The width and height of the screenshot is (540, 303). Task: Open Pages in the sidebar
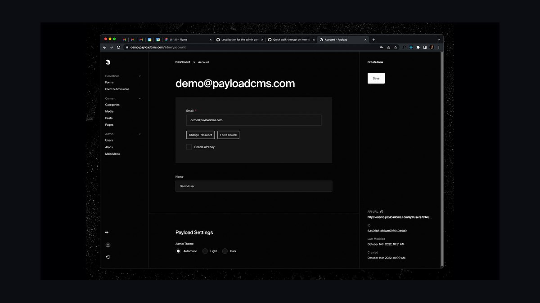(x=109, y=125)
